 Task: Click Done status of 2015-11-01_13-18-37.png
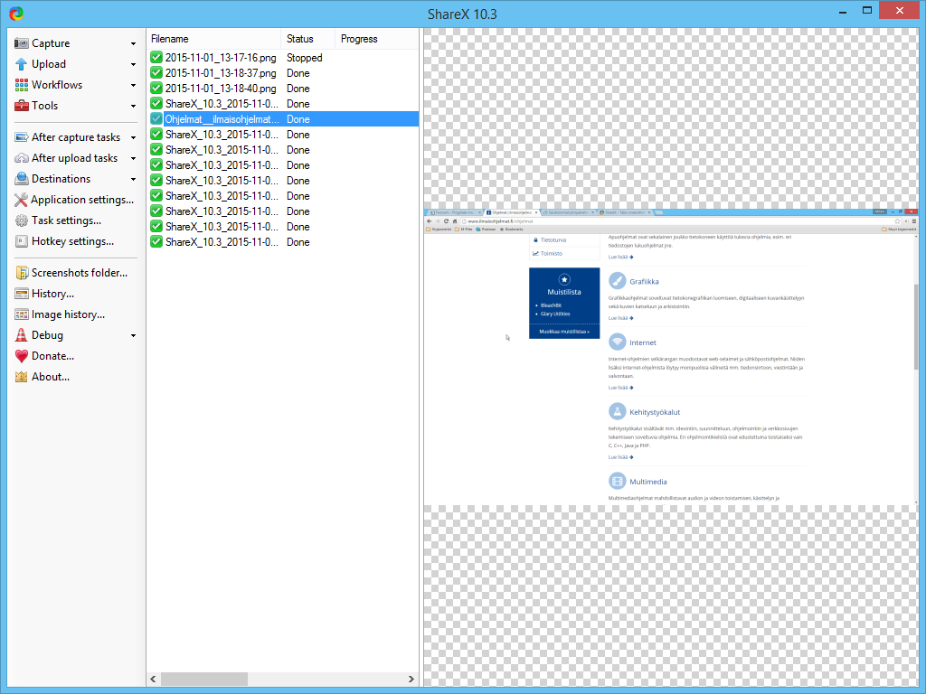[x=298, y=73]
